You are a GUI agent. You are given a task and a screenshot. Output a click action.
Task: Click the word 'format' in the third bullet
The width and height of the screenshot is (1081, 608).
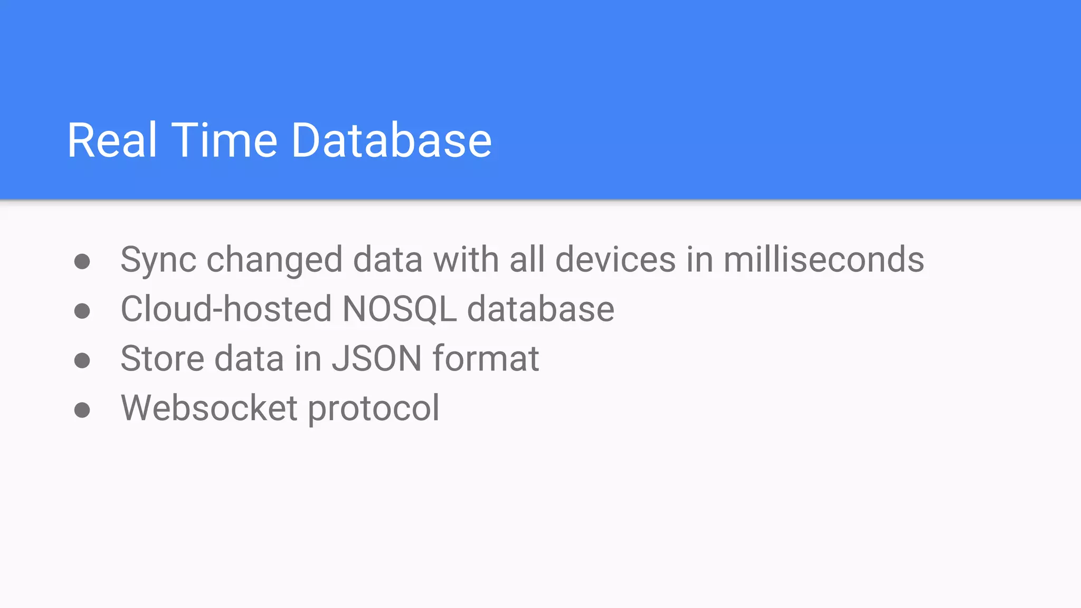tap(486, 359)
